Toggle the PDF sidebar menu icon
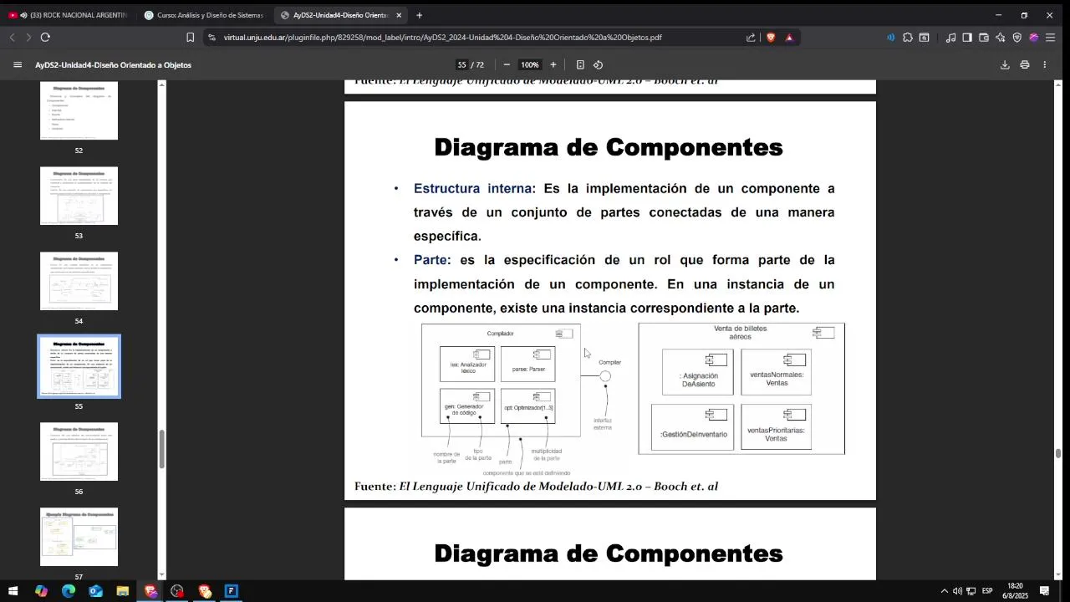1070x602 pixels. coord(18,64)
